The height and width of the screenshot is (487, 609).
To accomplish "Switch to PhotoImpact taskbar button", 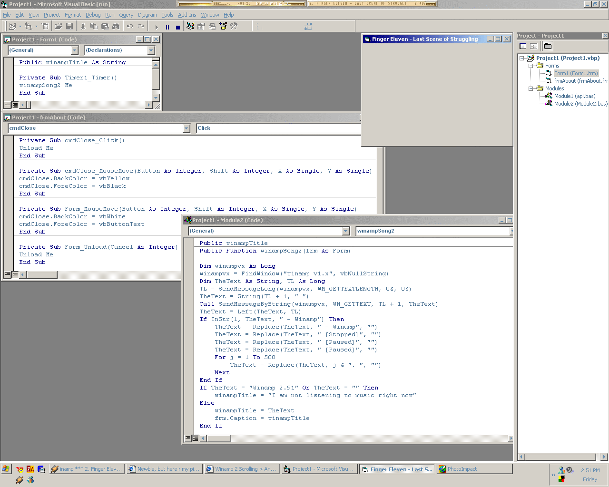I will (474, 469).
